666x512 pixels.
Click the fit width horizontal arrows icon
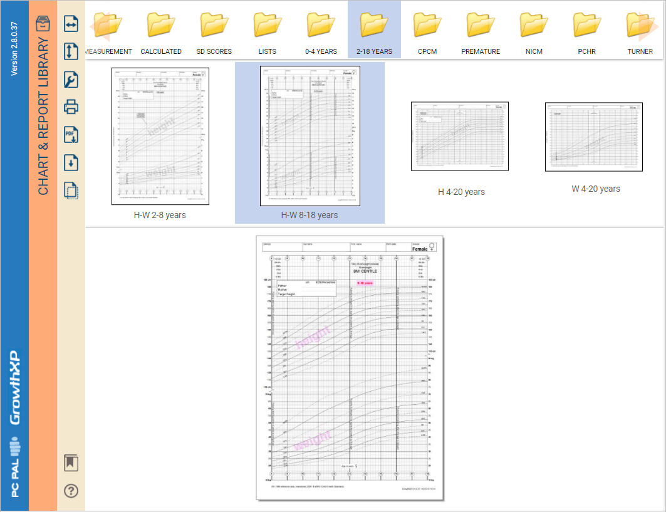point(71,24)
